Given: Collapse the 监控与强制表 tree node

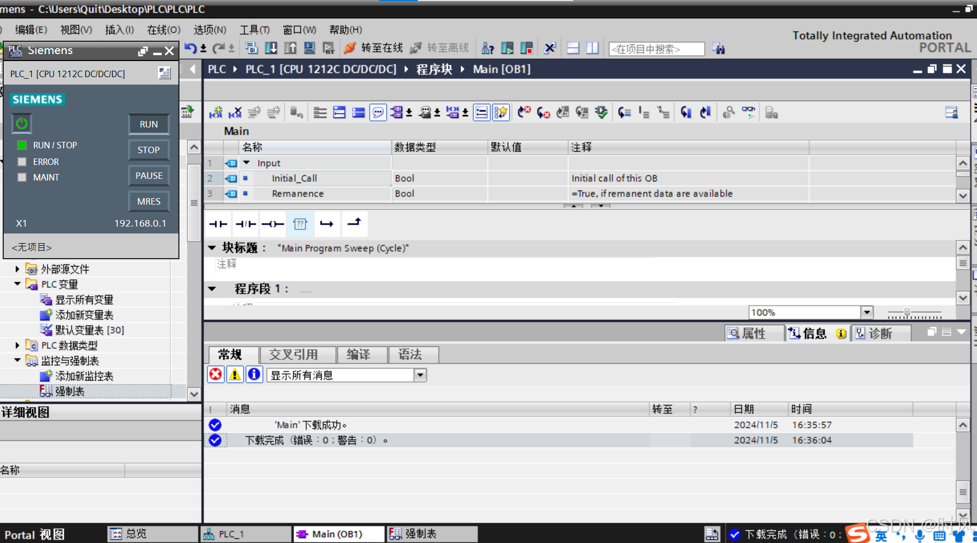Looking at the screenshot, I should (x=18, y=360).
